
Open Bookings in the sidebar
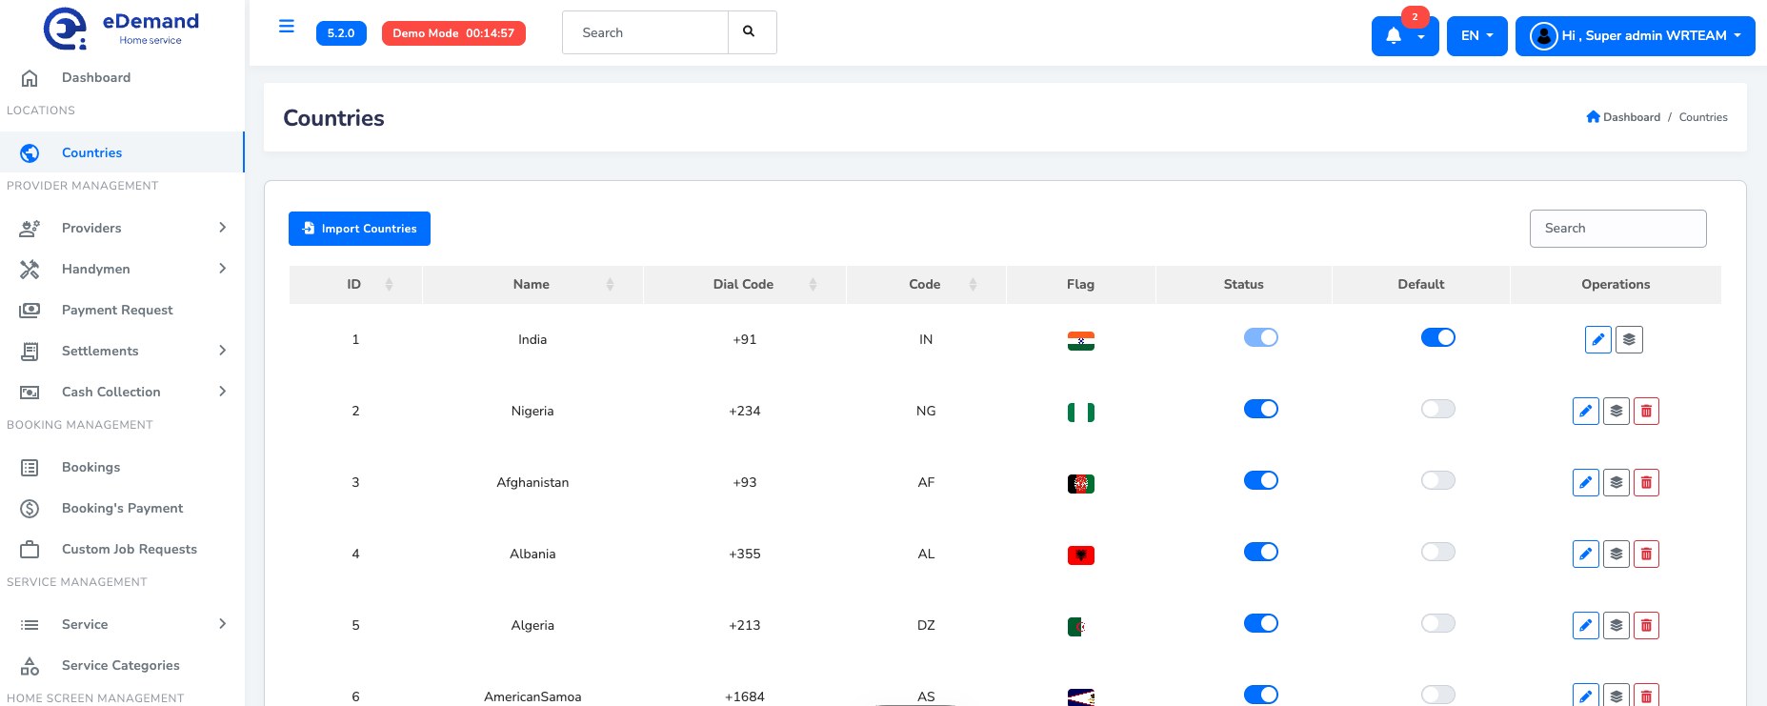(x=122, y=467)
